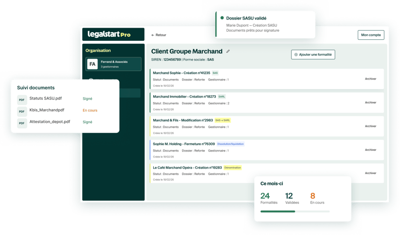Open Mon compte
The width and height of the screenshot is (402, 235).
371,35
